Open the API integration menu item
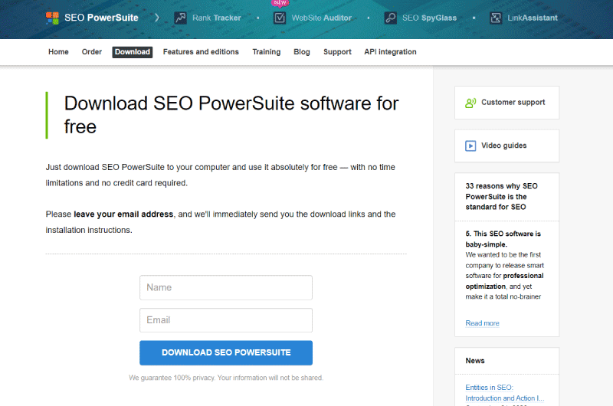This screenshot has height=406, width=613. click(x=390, y=52)
